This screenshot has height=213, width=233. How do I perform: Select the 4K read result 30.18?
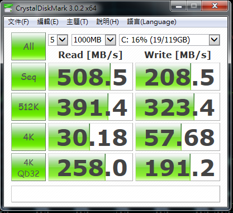click(91, 137)
